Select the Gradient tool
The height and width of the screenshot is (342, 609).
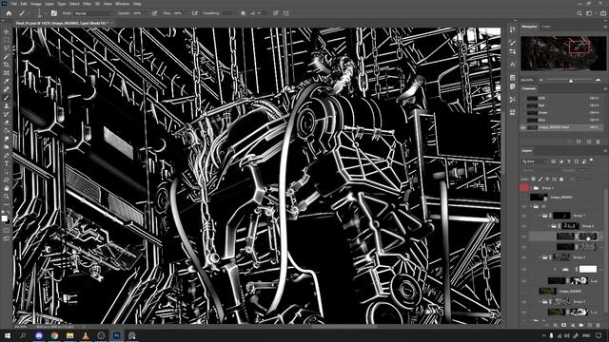pos(6,130)
